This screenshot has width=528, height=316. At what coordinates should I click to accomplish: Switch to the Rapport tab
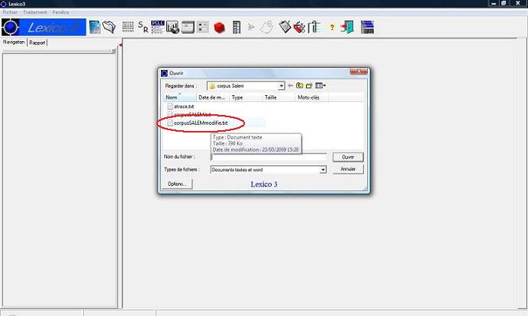(x=37, y=43)
